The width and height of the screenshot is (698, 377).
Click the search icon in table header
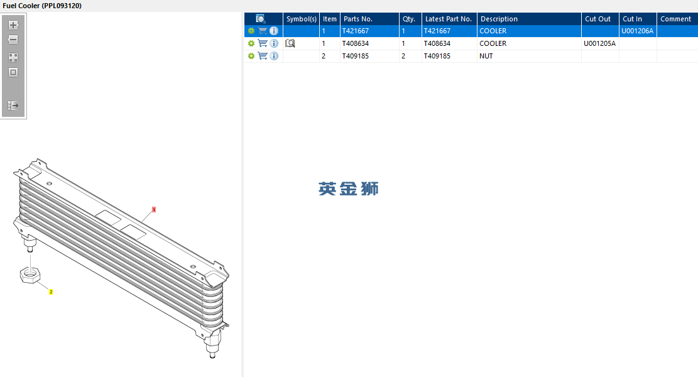pos(260,19)
